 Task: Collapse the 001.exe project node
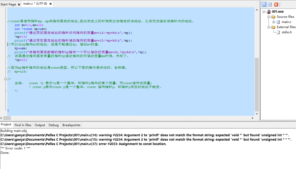point(264,12)
